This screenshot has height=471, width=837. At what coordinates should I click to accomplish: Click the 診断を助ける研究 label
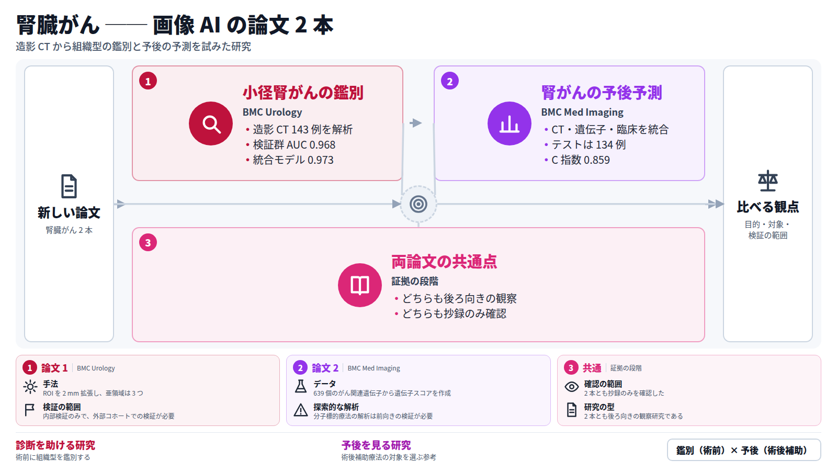[x=55, y=445]
